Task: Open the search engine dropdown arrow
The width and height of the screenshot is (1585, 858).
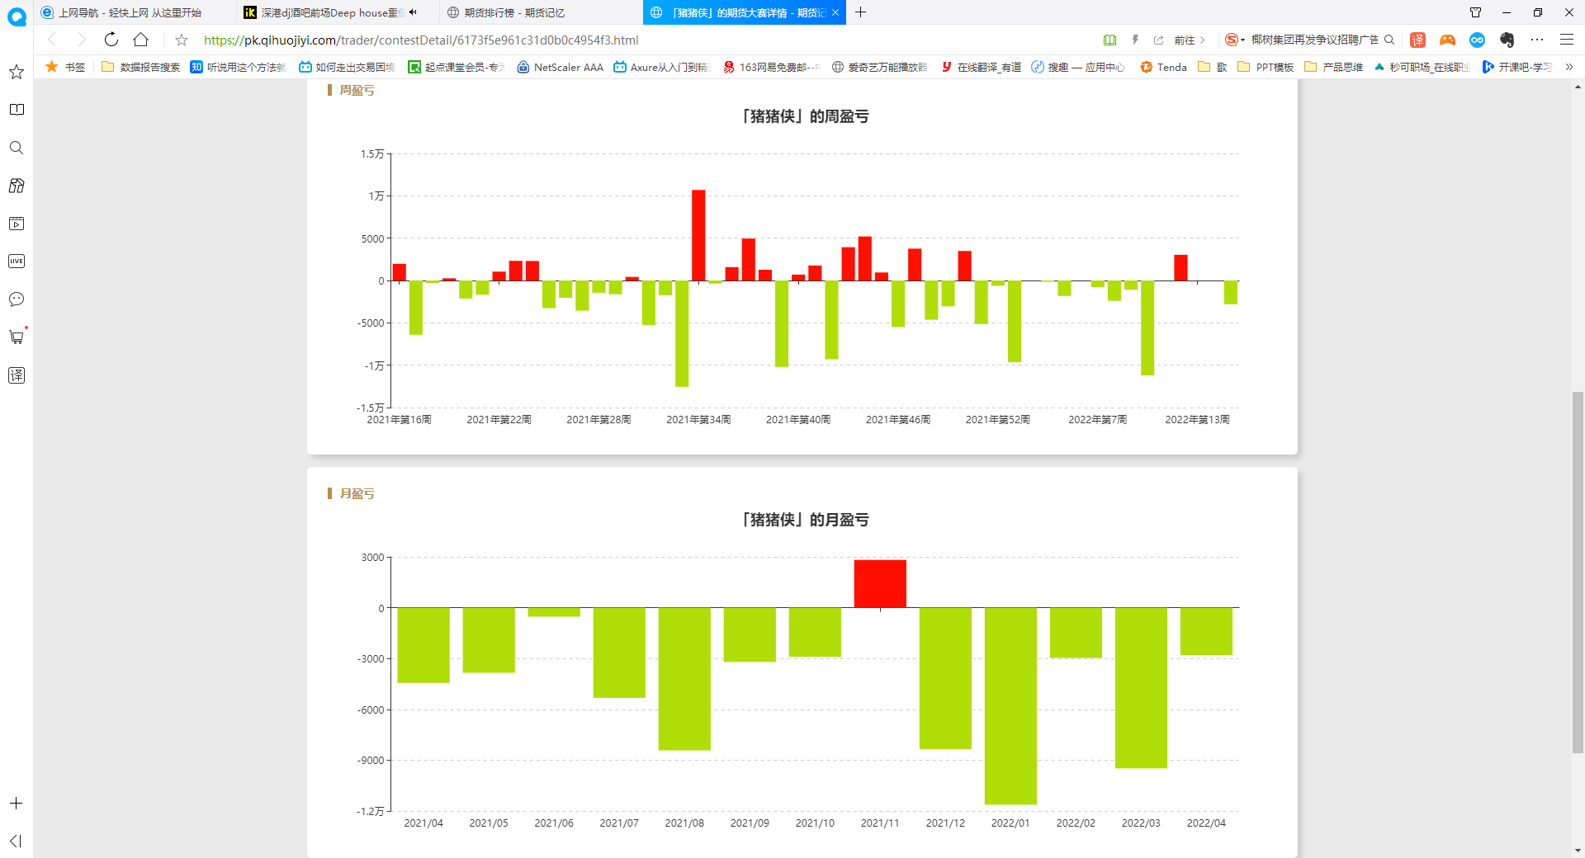Action: tap(1242, 40)
